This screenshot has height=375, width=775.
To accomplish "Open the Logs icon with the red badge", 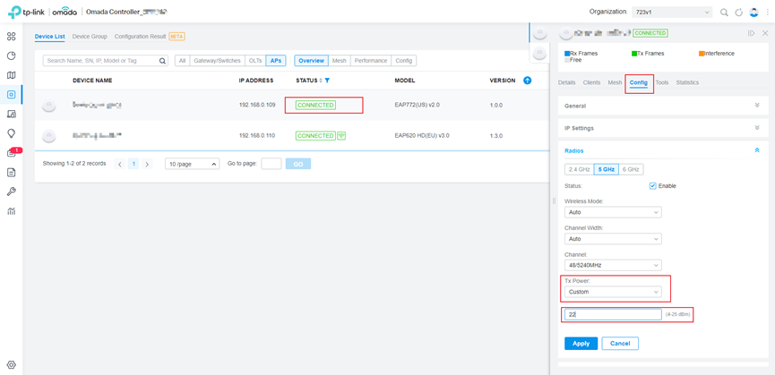I will (x=12, y=153).
